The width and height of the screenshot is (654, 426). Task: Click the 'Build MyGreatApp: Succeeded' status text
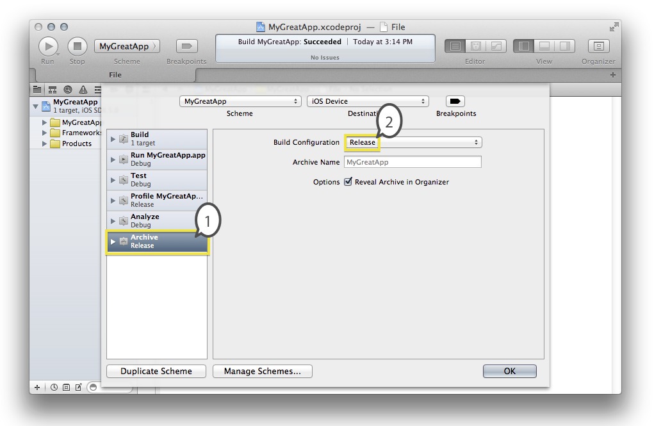(x=290, y=42)
